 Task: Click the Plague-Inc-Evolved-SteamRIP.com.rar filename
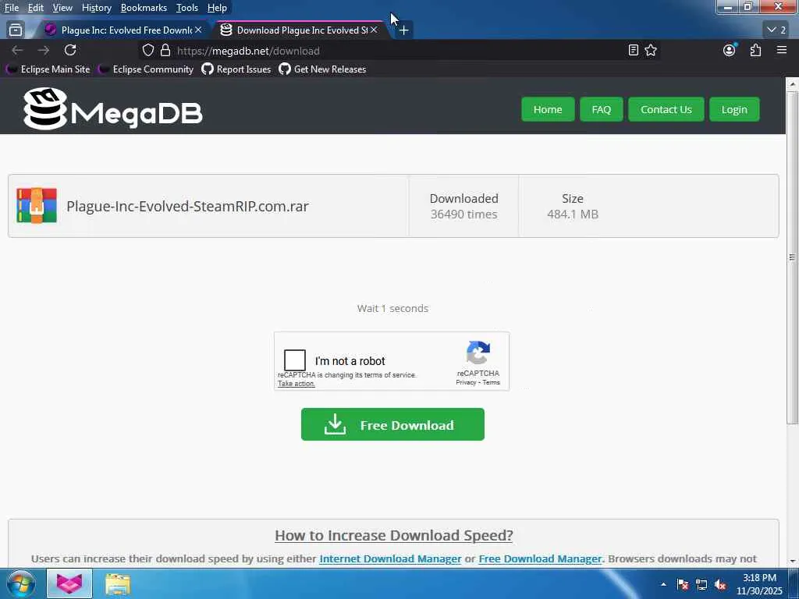tap(187, 206)
